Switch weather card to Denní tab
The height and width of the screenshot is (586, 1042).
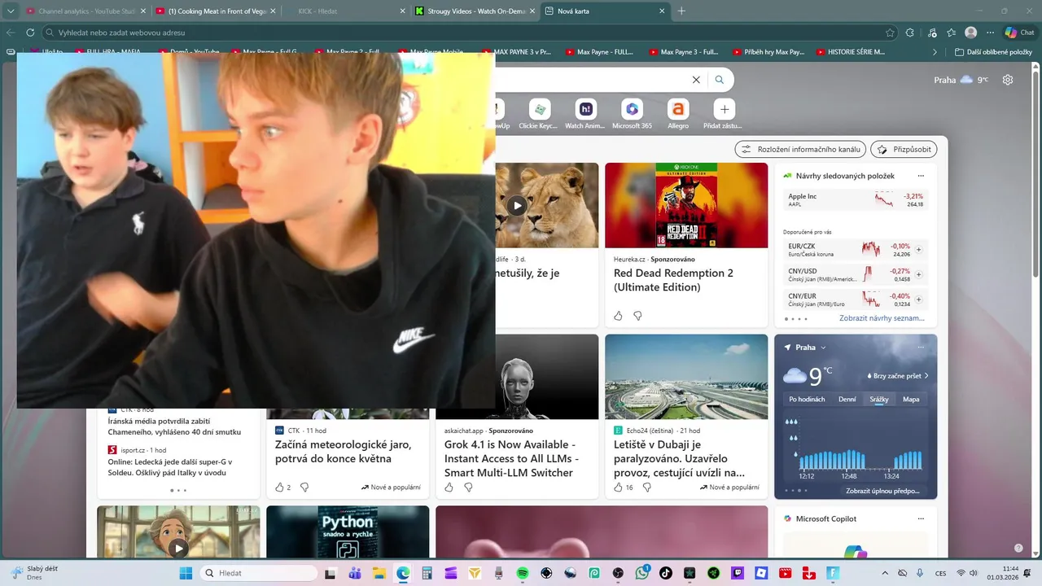(x=847, y=400)
